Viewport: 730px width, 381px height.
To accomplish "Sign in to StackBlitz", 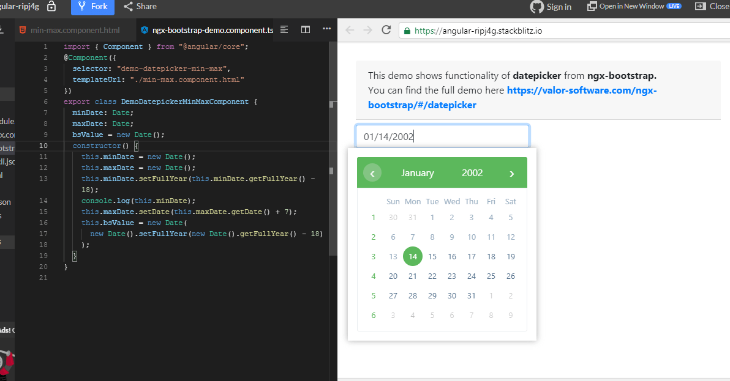I will 551,7.
